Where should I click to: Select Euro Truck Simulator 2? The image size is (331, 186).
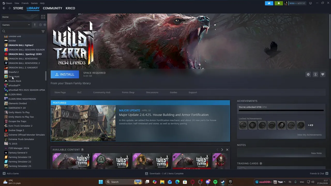pos(20,126)
